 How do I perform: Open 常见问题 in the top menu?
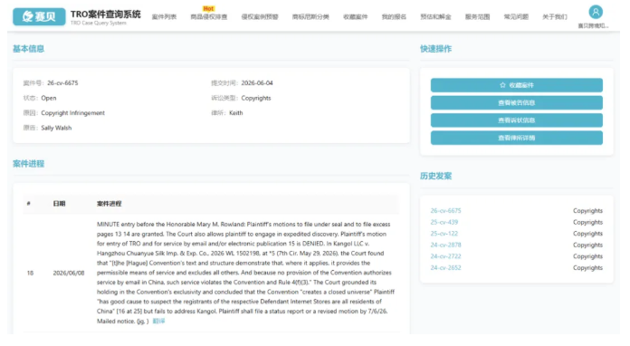516,17
